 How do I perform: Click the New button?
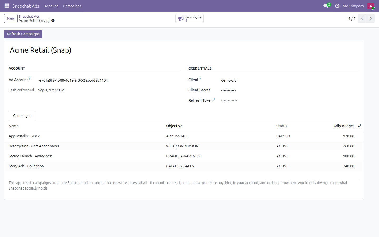coord(11,18)
